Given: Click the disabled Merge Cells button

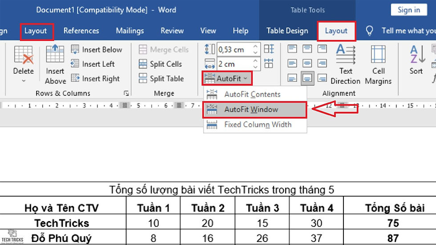Looking at the screenshot, I should 164,49.
